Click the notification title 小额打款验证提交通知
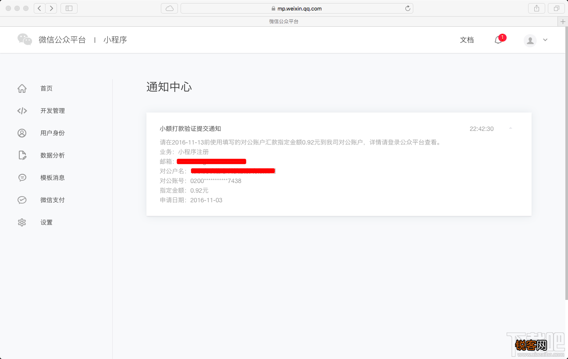This screenshot has width=568, height=359. (x=190, y=129)
